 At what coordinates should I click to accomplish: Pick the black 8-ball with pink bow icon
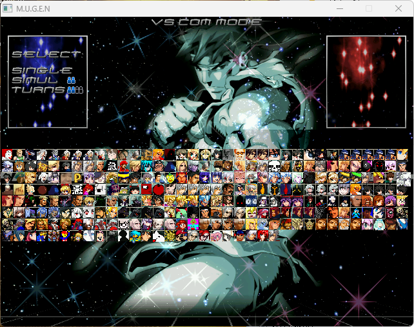(368, 166)
